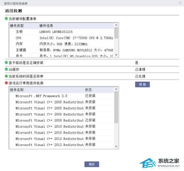Click green check icon beside 当前系统时间是否异常
Image resolution: width=184 pixels, height=171 pixels.
(6, 76)
